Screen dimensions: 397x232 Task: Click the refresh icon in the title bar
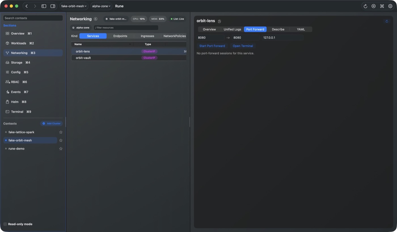[x=365, y=6]
